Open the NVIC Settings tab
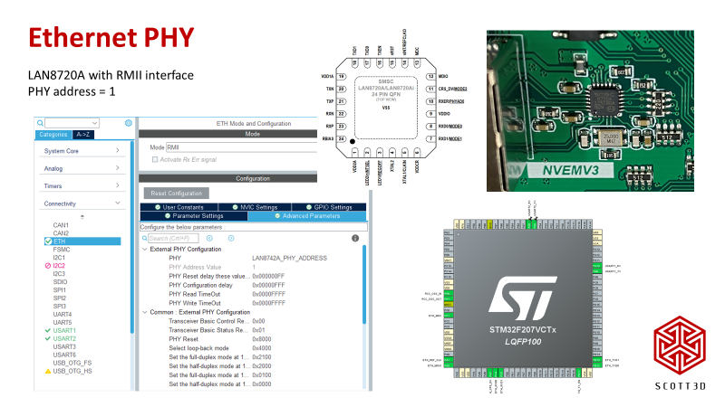725x407 pixels. click(255, 207)
